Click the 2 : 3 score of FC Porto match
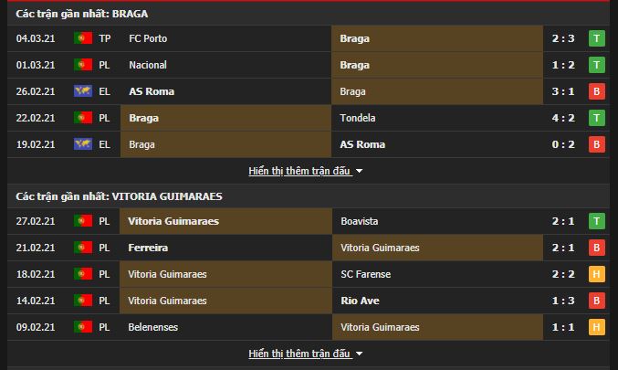Image resolution: width=618 pixels, height=370 pixels. (x=563, y=38)
